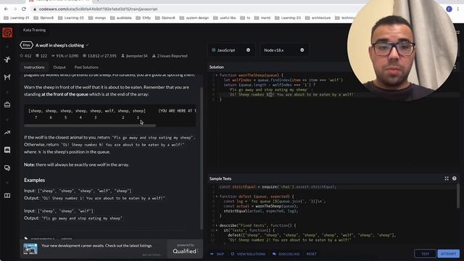Viewport: 464px width, 261px height.
Task: Click the SKIP button
Action: click(x=217, y=254)
